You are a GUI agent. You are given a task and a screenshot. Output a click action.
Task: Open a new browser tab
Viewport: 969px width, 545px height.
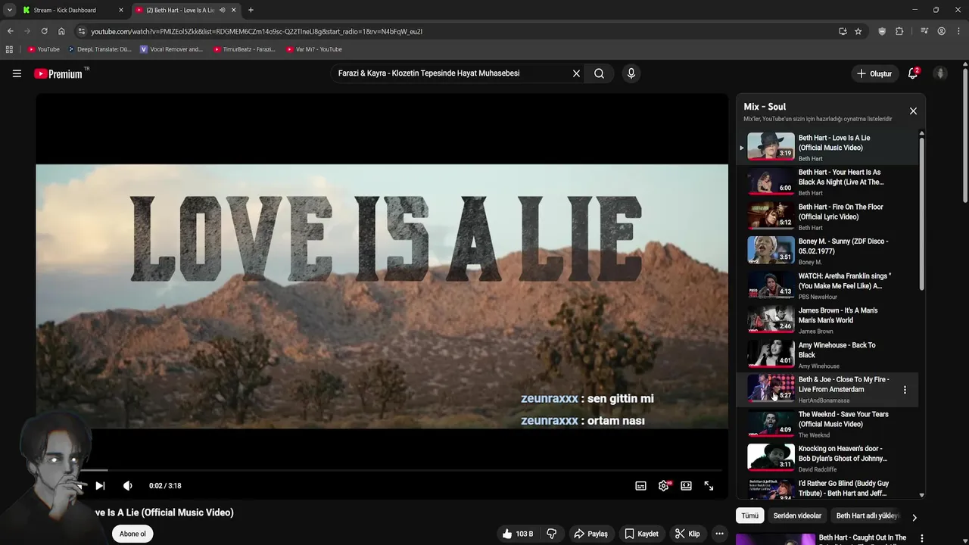click(251, 10)
